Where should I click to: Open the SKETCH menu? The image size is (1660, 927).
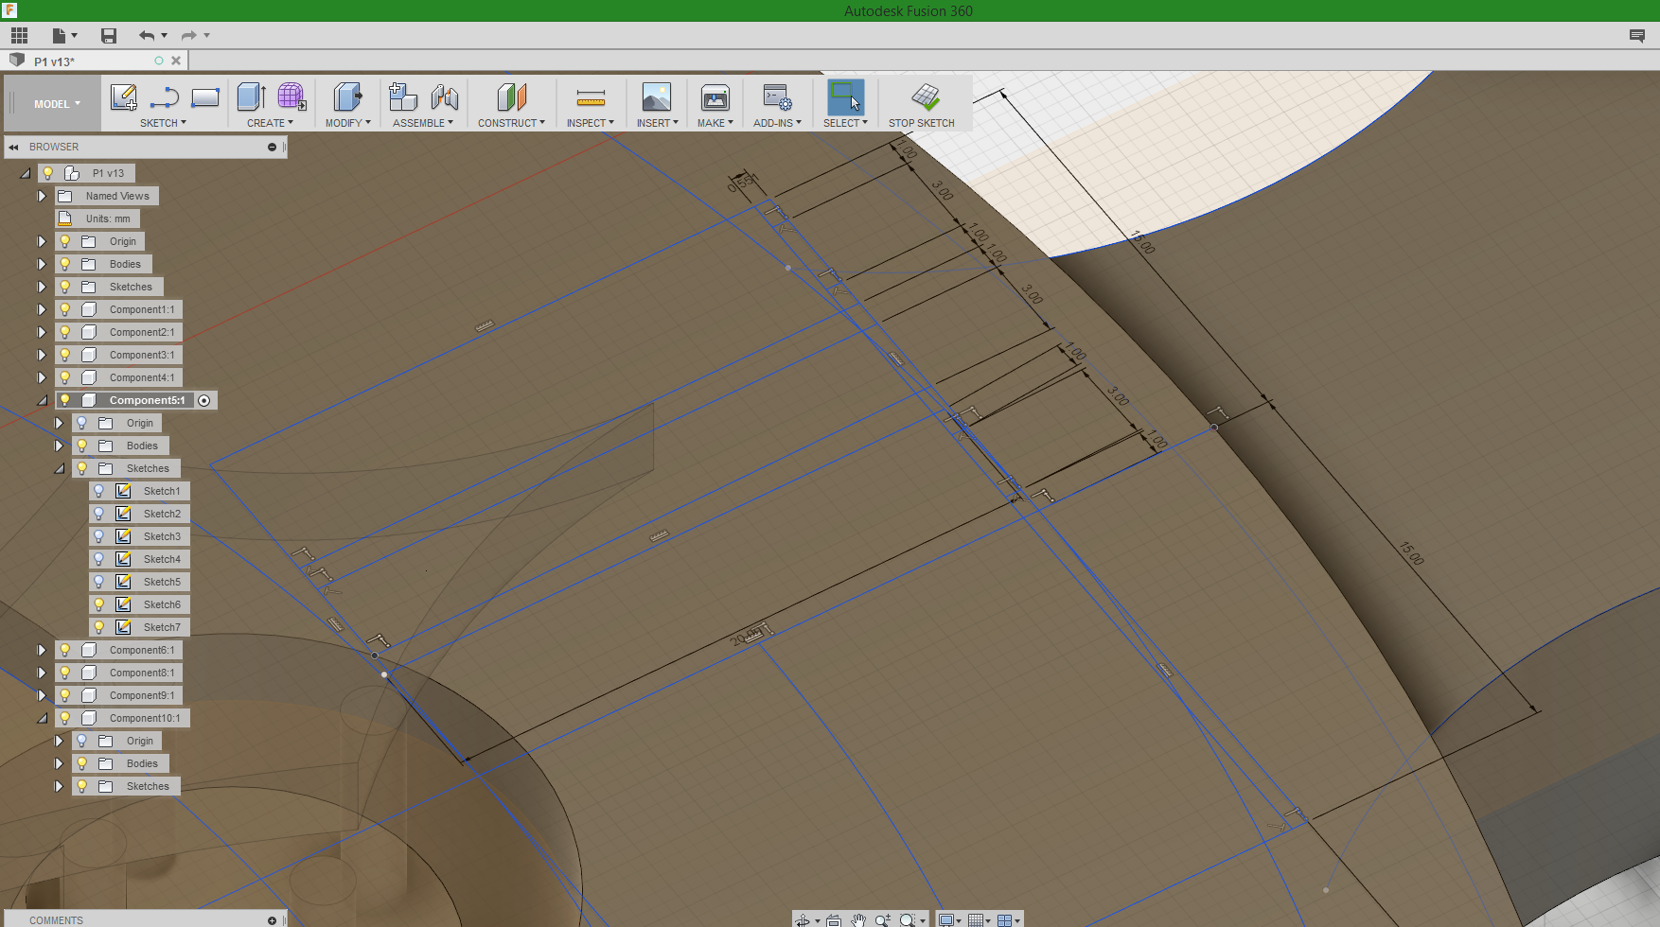(x=163, y=123)
